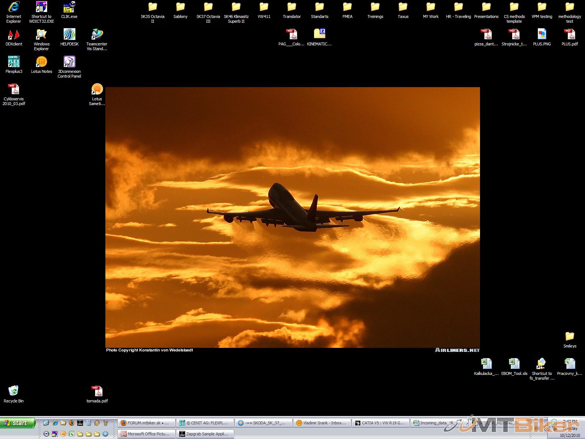Select the FMEA folder on desktop
Image resolution: width=585 pixels, height=439 pixels.
pos(347,7)
